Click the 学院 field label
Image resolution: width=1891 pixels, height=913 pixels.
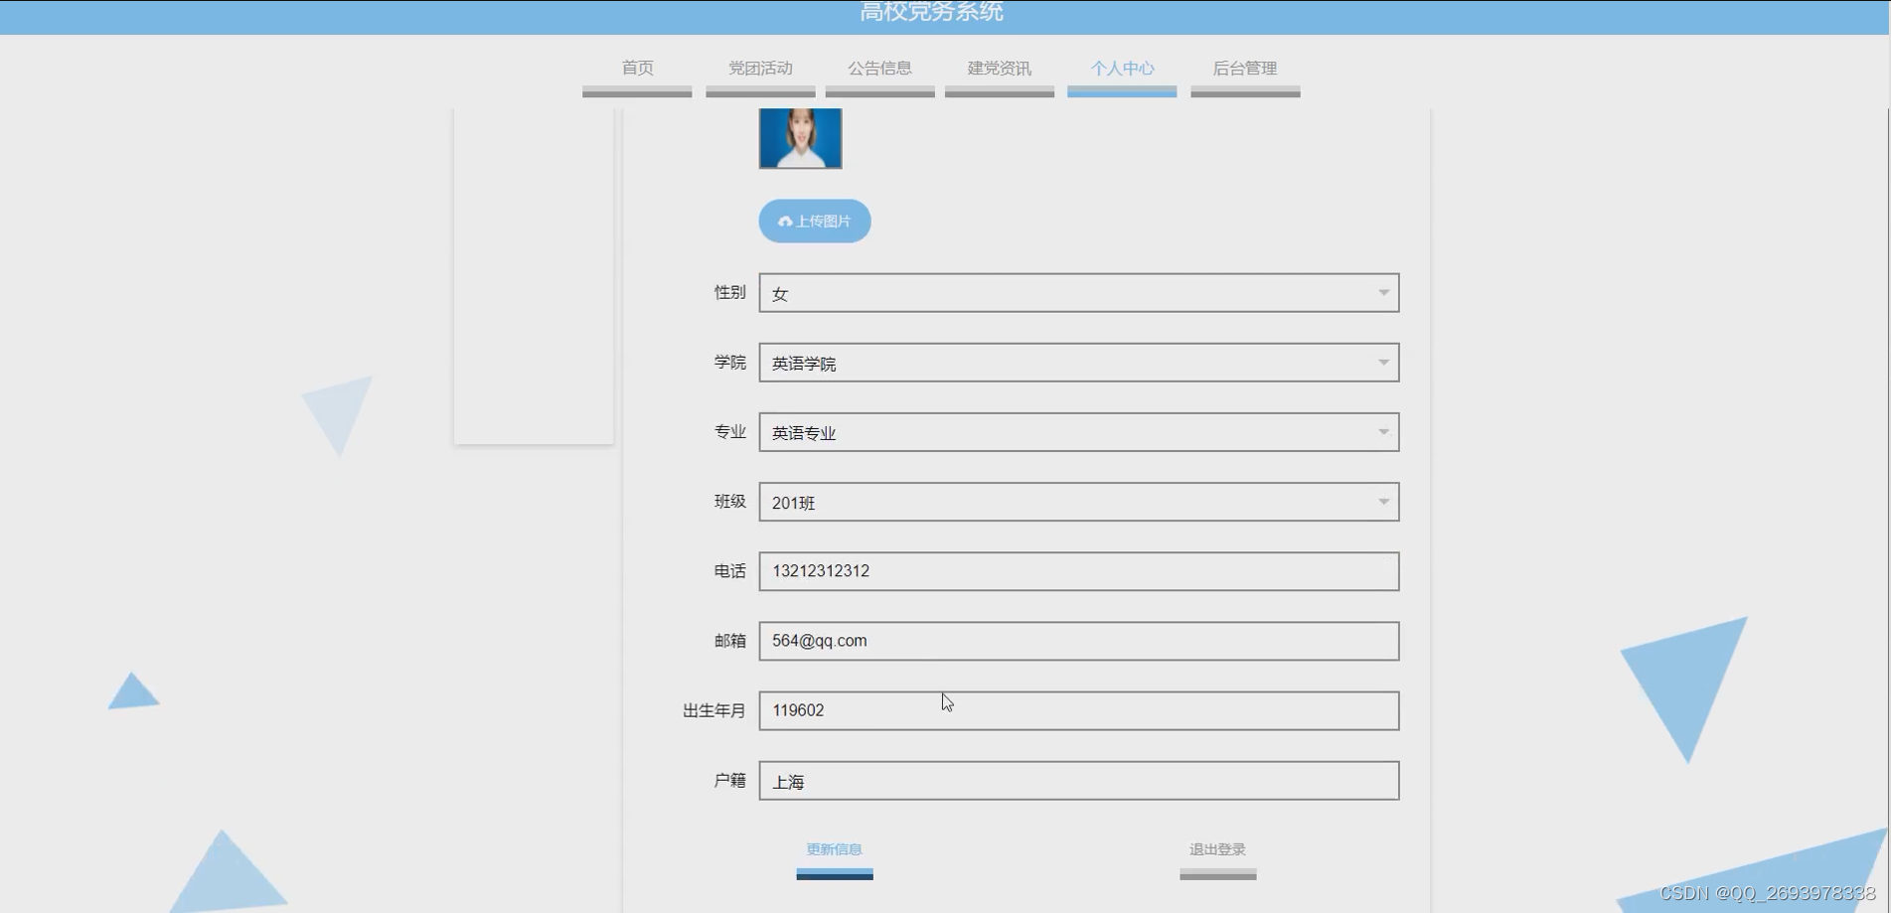[x=729, y=362]
